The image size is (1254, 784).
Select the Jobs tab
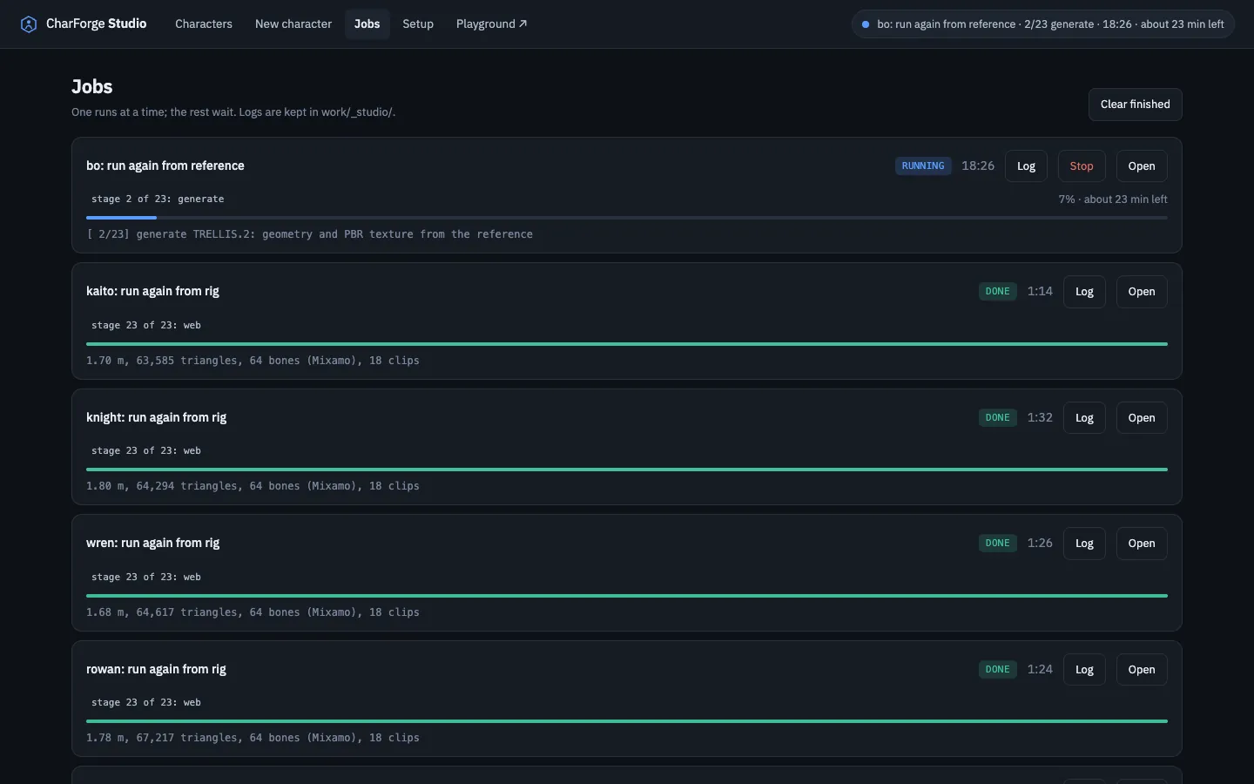pos(367,24)
